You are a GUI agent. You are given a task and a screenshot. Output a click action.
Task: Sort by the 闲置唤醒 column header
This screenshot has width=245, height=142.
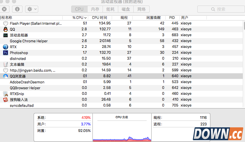tap(154, 18)
